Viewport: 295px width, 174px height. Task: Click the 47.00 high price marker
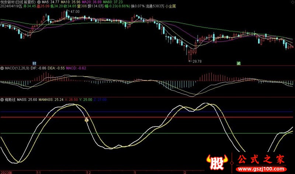pos(74,12)
